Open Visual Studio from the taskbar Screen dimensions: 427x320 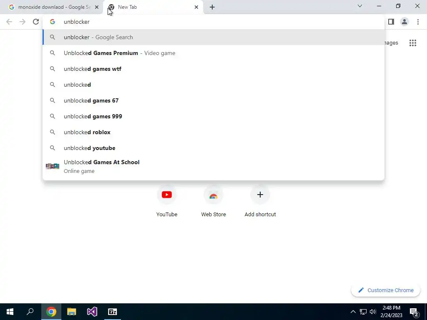pyautogui.click(x=92, y=312)
